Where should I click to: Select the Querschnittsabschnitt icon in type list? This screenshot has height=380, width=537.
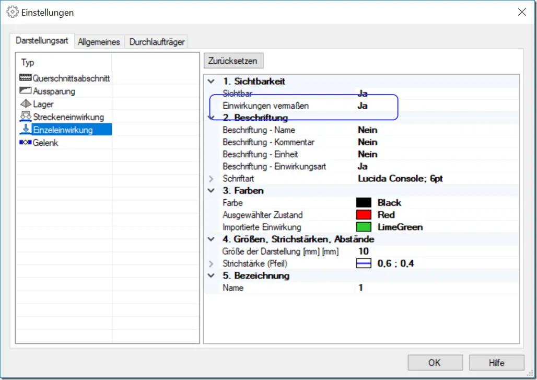pyautogui.click(x=26, y=77)
